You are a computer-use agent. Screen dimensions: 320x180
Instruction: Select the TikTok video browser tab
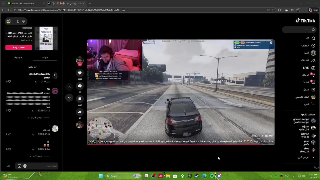tap(66, 3)
